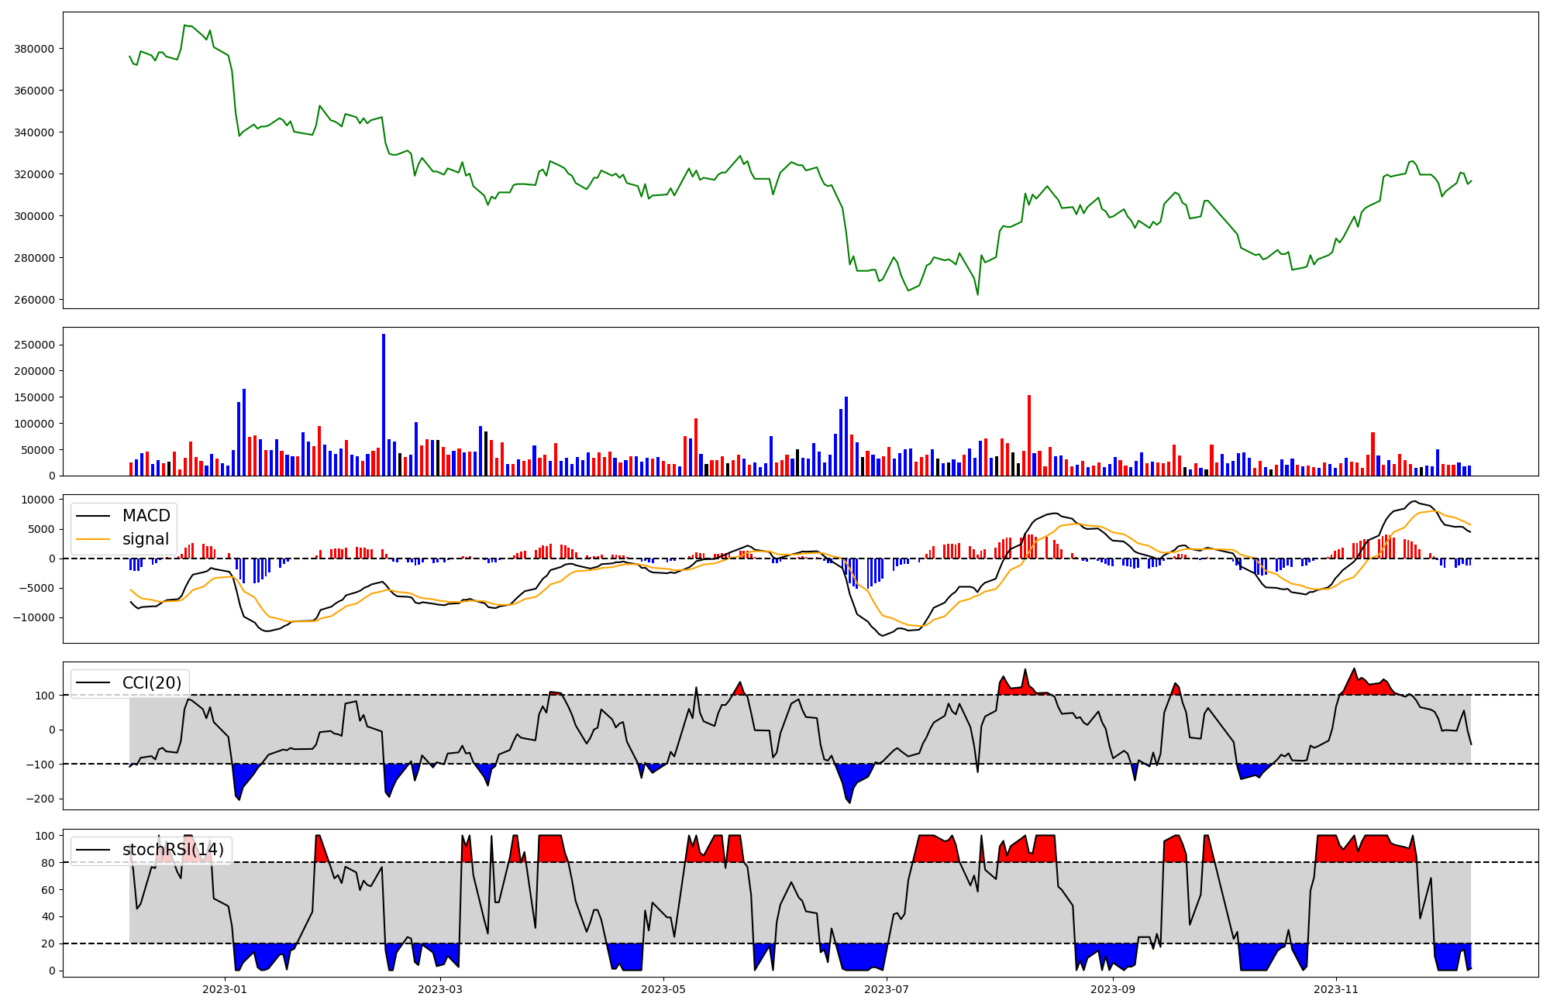Image resolution: width=1550 pixels, height=1007 pixels.
Task: Click the 380000 price axis label
Action: tap(34, 49)
